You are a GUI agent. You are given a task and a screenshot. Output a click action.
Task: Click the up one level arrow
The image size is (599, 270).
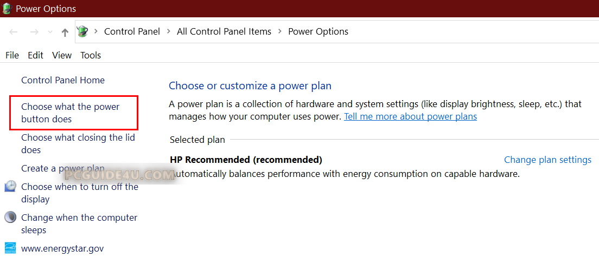tap(65, 32)
